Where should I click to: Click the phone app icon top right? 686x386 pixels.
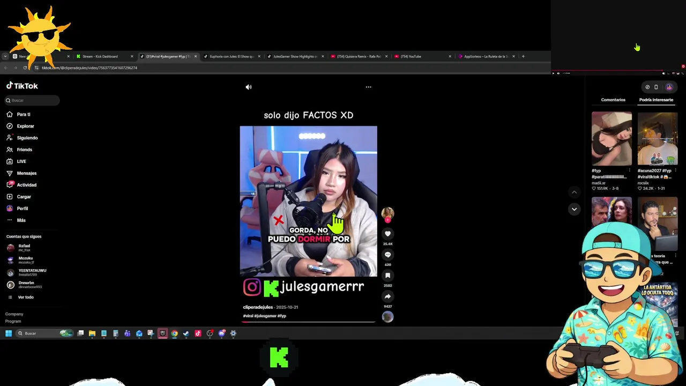pyautogui.click(x=656, y=87)
